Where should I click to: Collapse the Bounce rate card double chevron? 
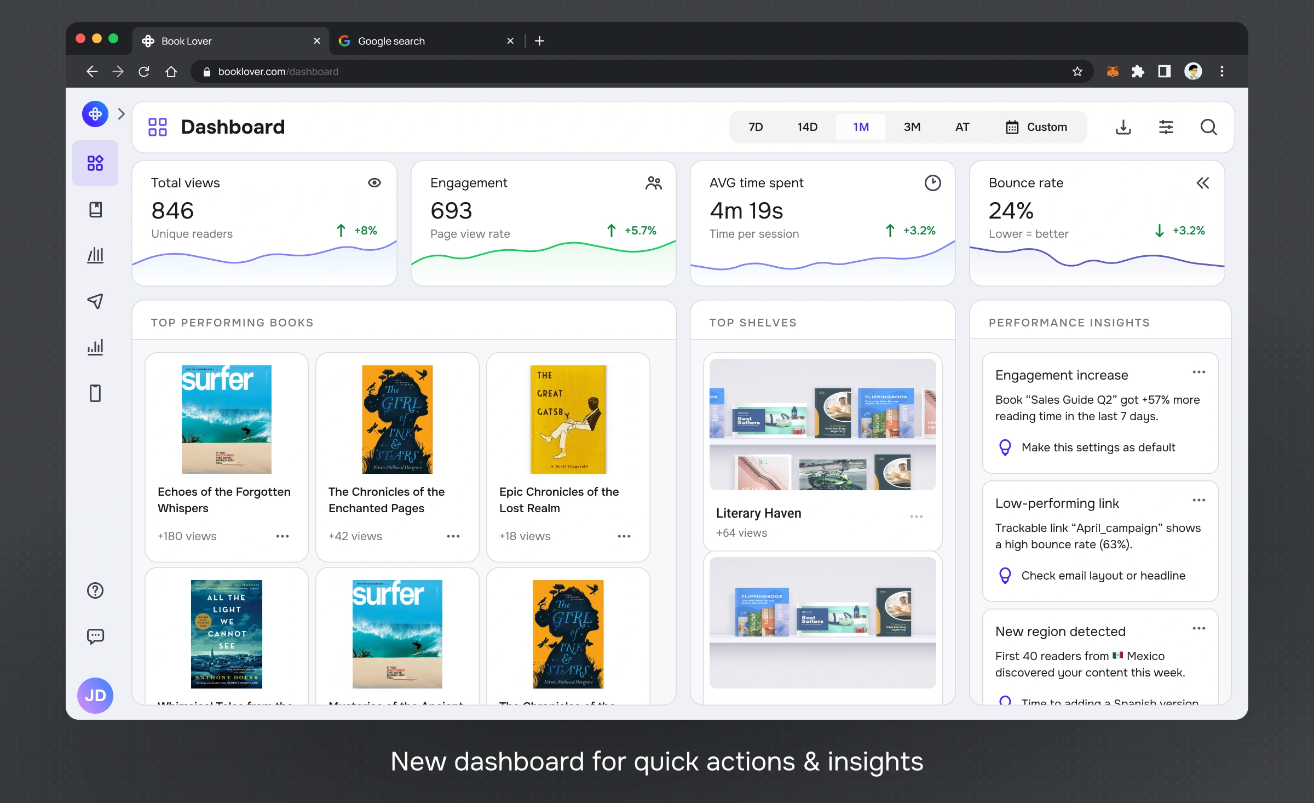click(x=1202, y=183)
